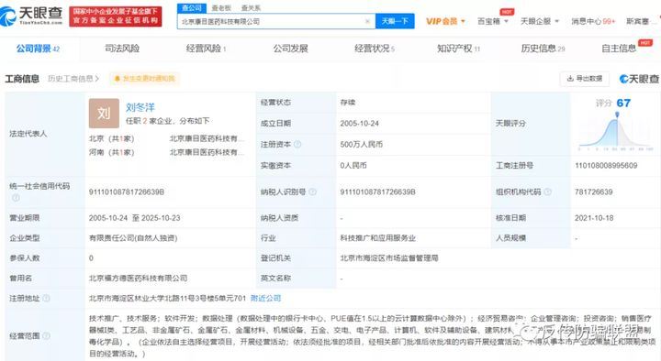Click the info icon beside 注册资本
Viewport: 661px width, 361px height.
tap(297, 145)
